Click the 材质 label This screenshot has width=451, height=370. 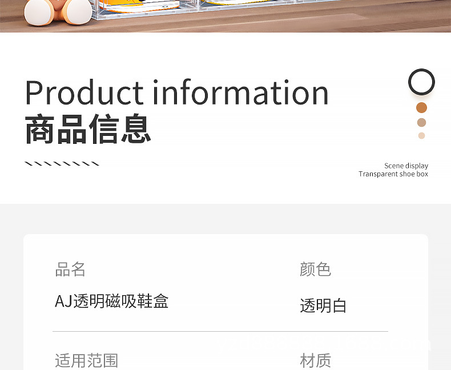pos(315,360)
